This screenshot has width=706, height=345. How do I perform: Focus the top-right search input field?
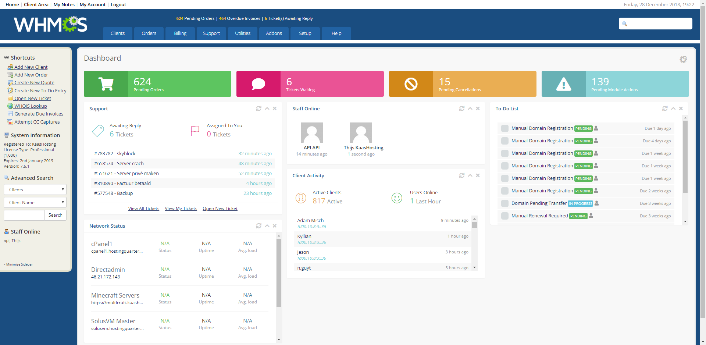pos(659,24)
